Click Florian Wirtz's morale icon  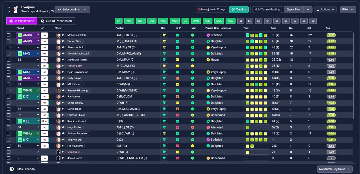coord(192,41)
